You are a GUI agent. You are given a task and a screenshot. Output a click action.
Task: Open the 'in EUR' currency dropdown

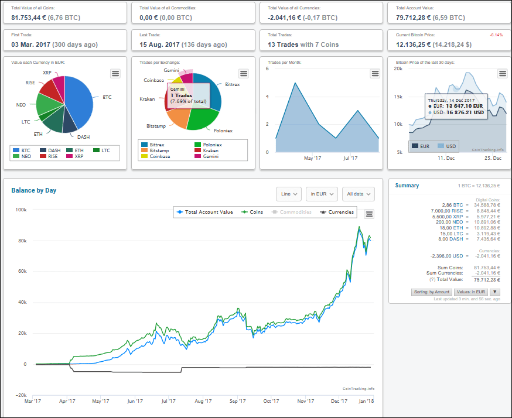(x=322, y=194)
